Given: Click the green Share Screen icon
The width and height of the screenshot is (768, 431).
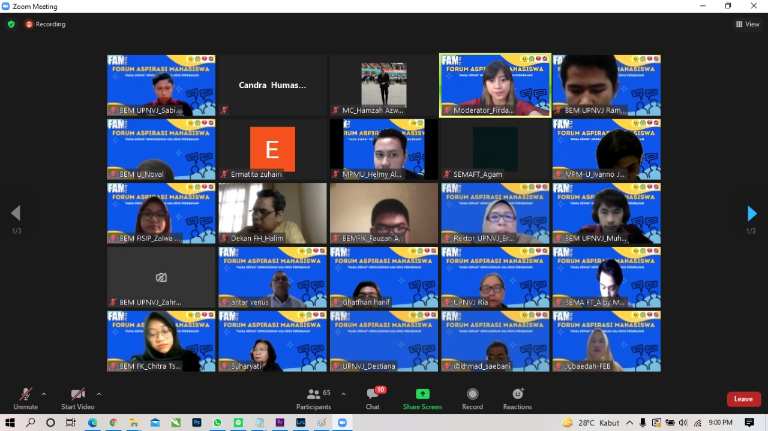Looking at the screenshot, I should (x=422, y=394).
